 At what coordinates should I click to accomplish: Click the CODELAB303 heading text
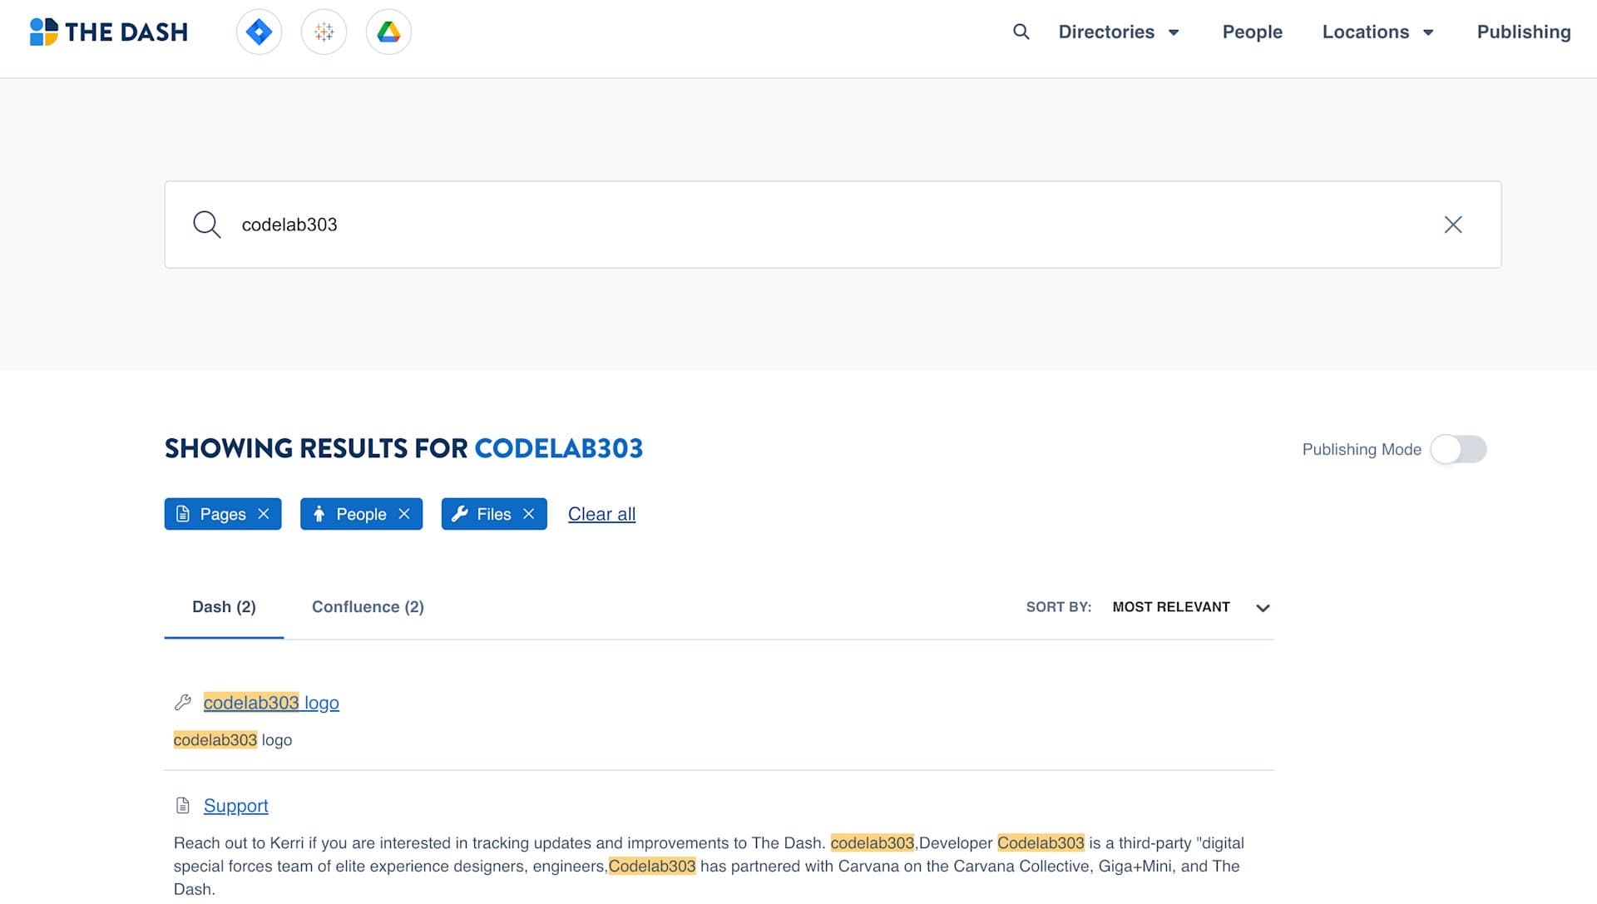tap(558, 448)
